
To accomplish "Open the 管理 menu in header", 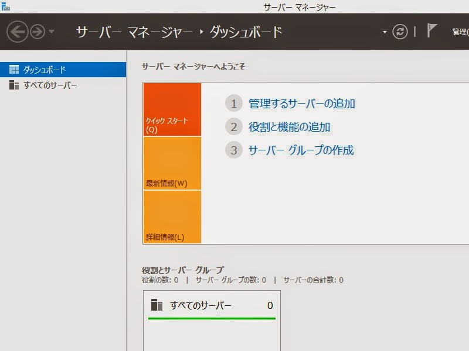I will [460, 32].
